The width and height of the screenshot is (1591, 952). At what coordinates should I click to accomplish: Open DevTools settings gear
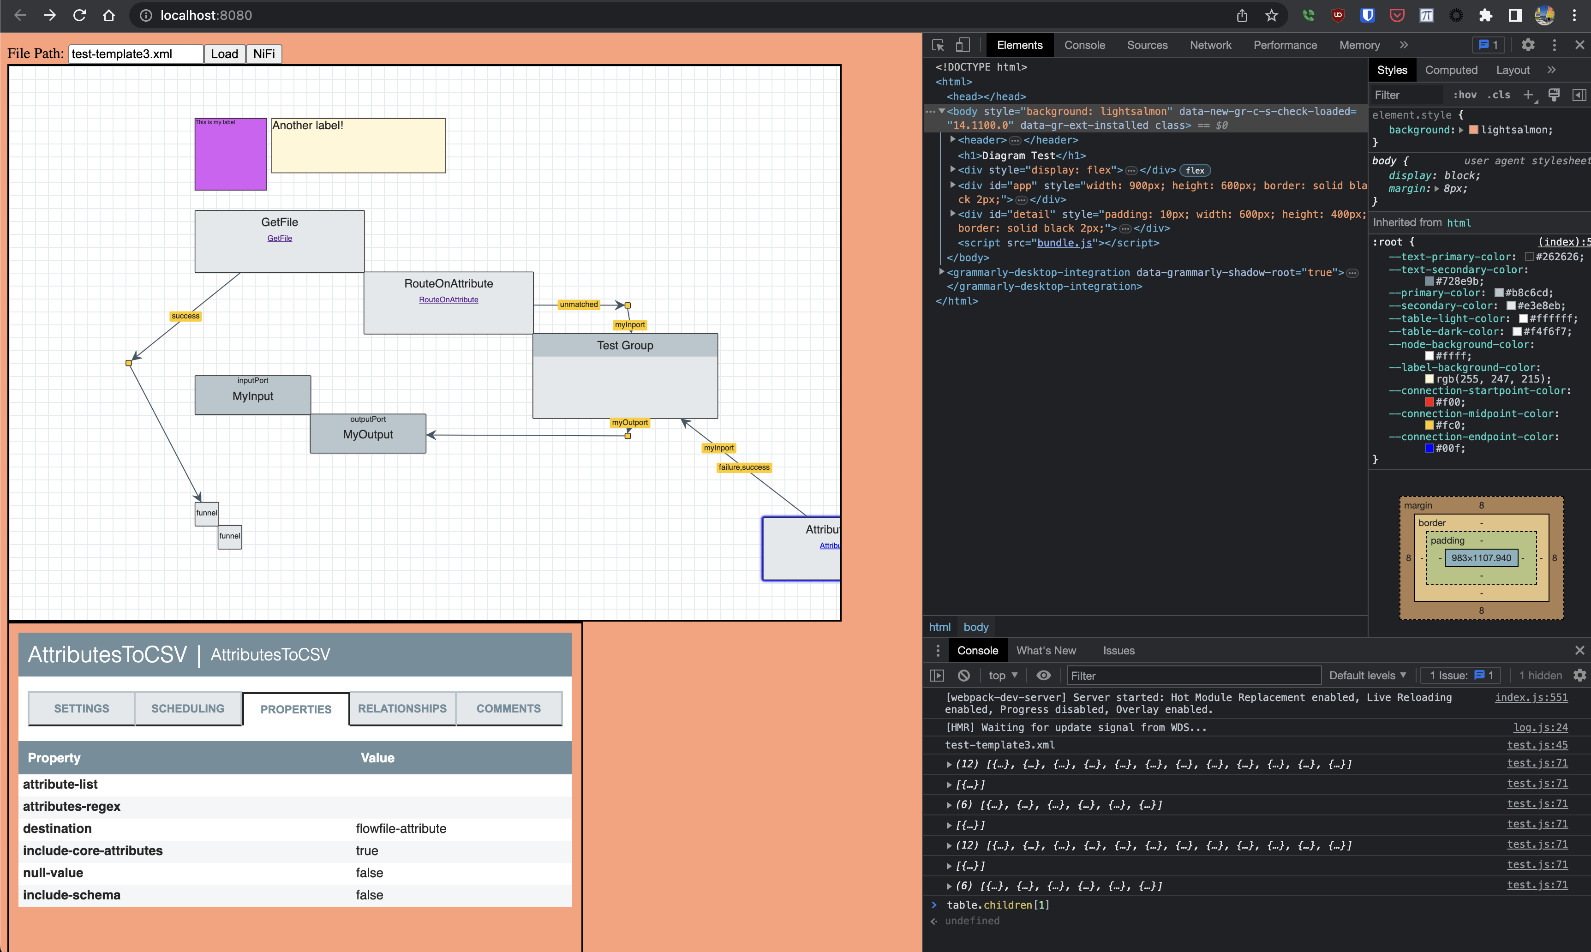click(x=1529, y=45)
